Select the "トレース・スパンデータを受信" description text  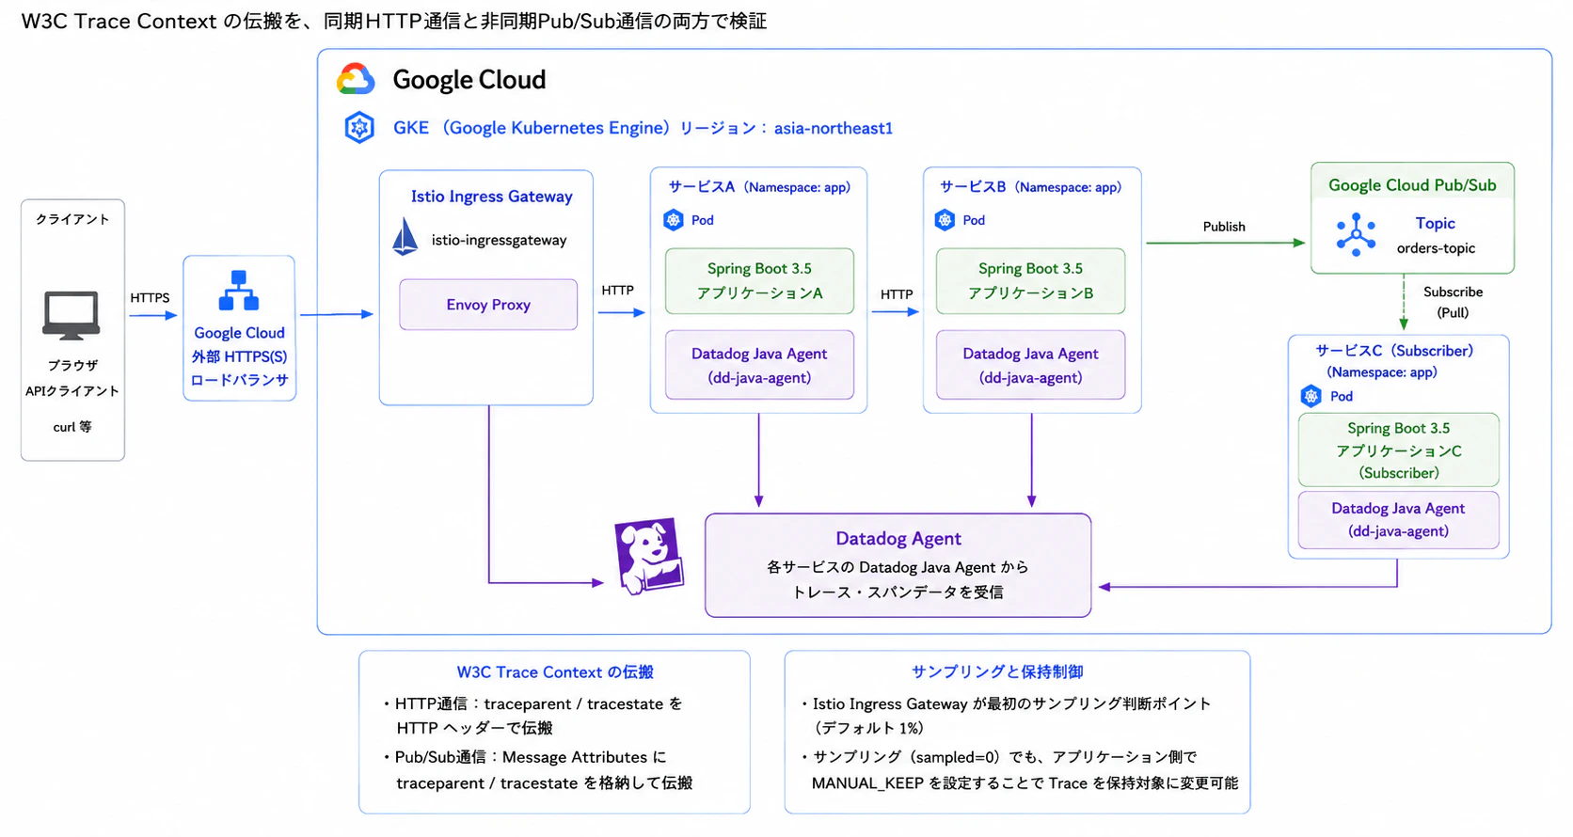[898, 592]
